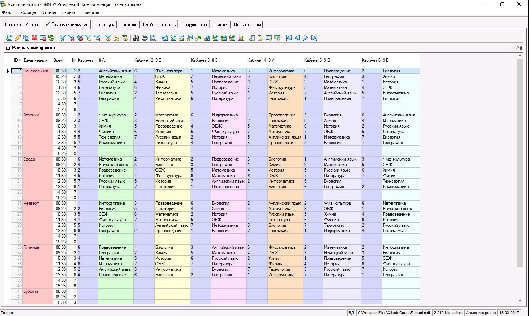Go to first record arrow button

[289, 38]
